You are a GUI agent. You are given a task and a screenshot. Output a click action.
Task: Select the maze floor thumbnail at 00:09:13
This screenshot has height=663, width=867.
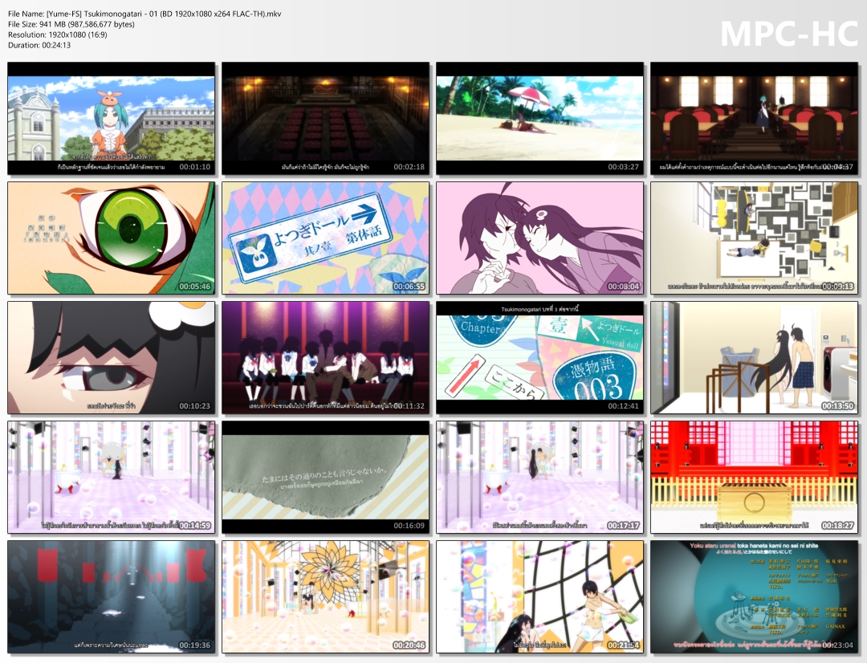click(754, 238)
